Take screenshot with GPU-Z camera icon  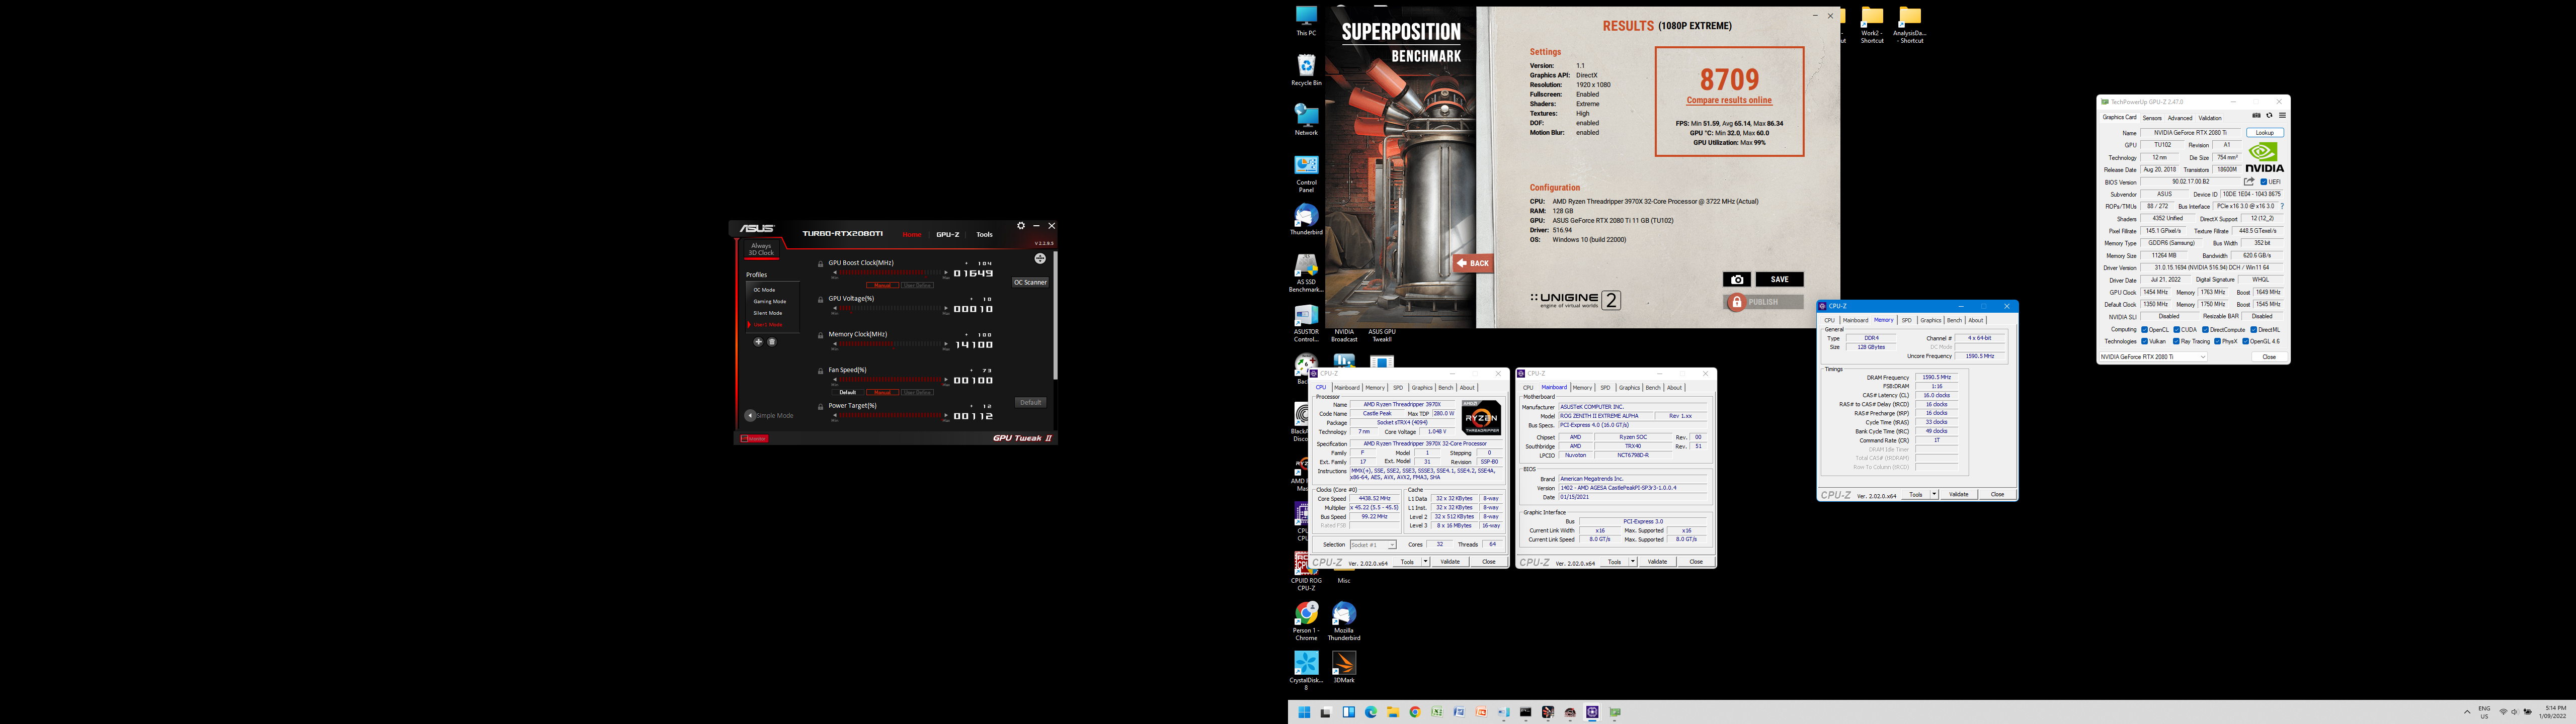[2257, 115]
